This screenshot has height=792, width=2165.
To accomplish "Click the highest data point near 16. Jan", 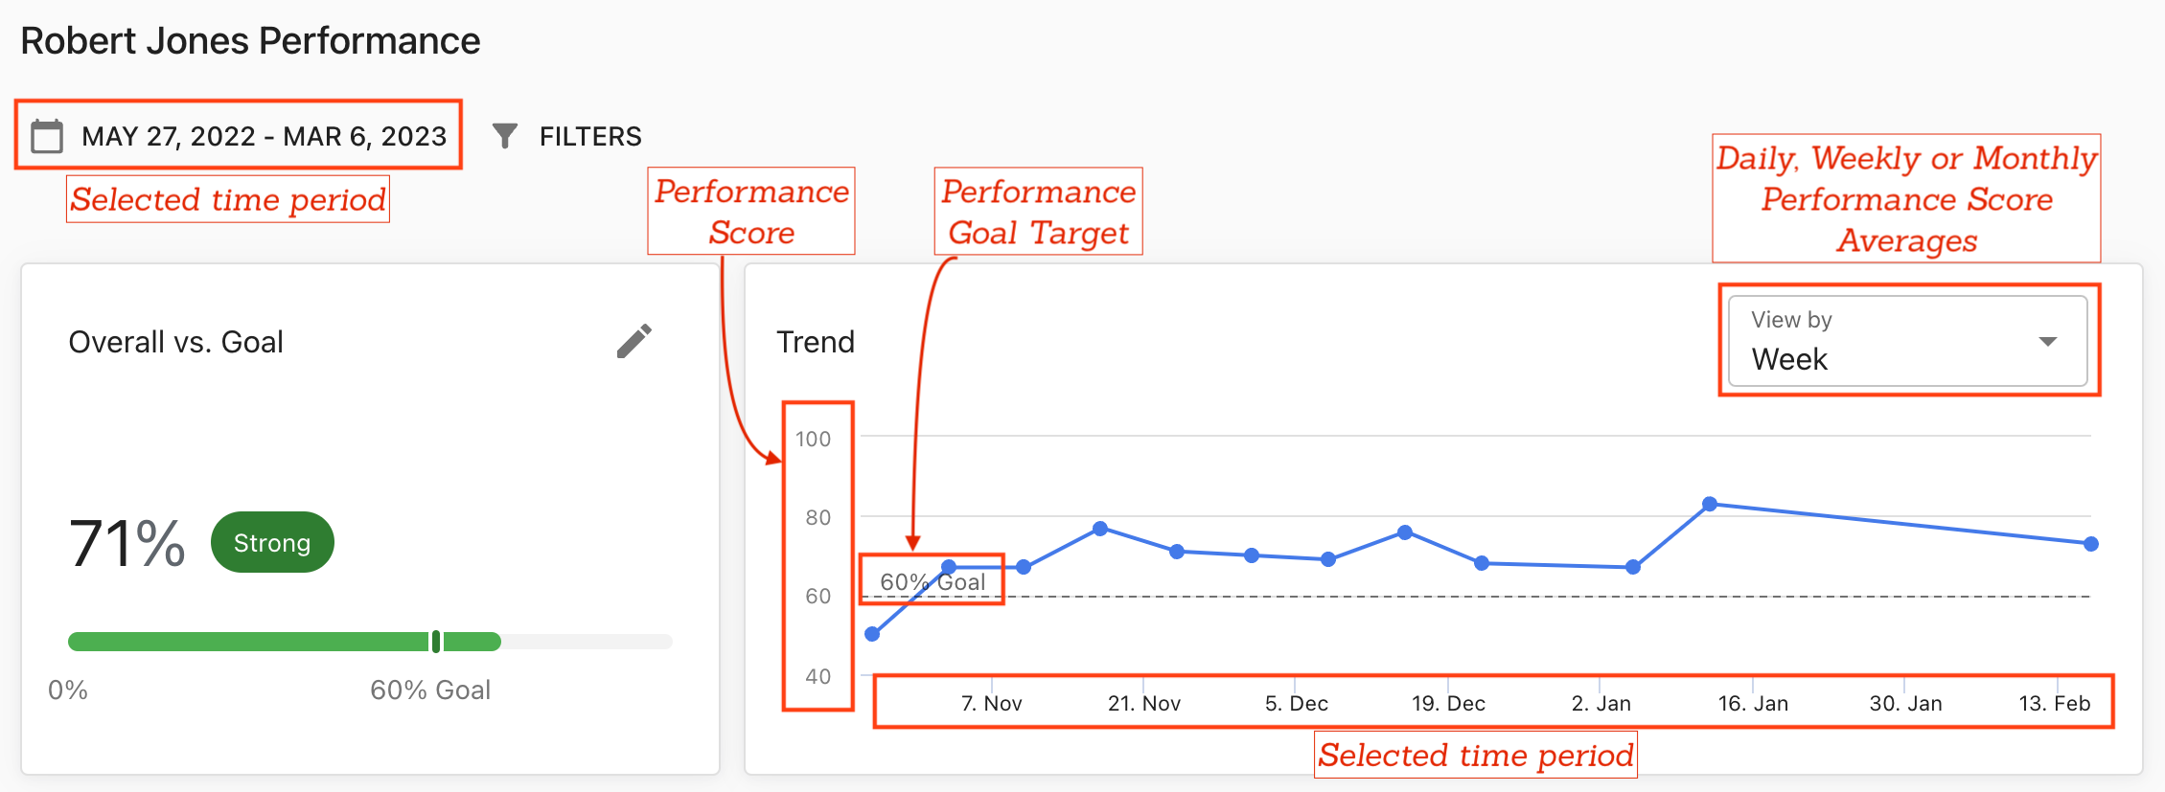I will coord(1710,504).
